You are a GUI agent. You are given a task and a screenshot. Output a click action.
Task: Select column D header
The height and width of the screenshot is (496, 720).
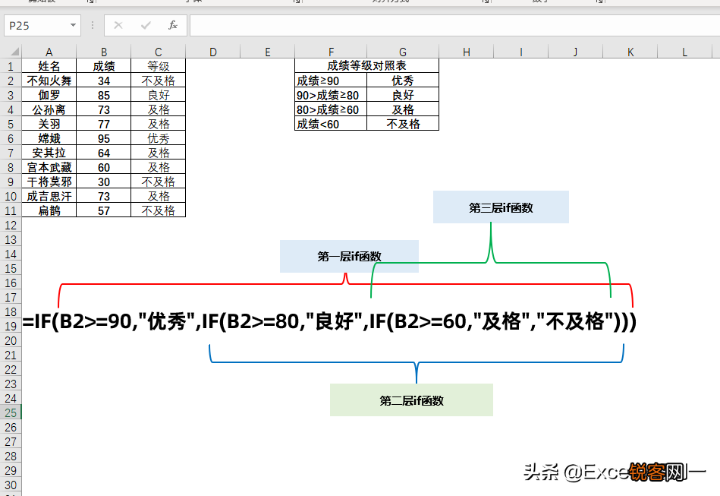click(213, 52)
